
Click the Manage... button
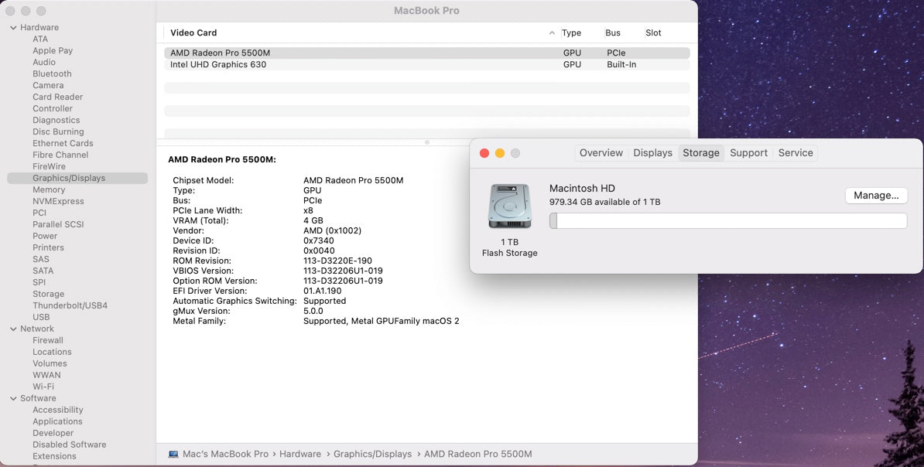(876, 195)
